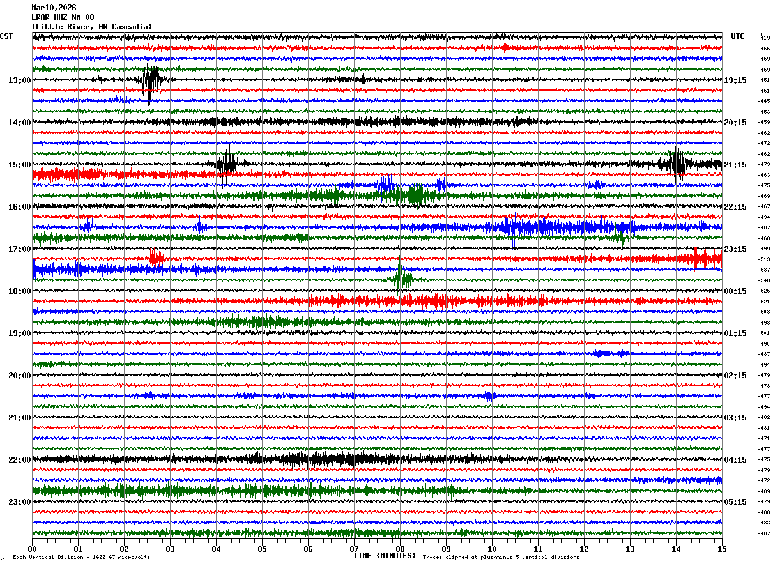This screenshot has height=566, width=773.
Task: Click the Each Vertical Division scale note
Action: pyautogui.click(x=81, y=557)
